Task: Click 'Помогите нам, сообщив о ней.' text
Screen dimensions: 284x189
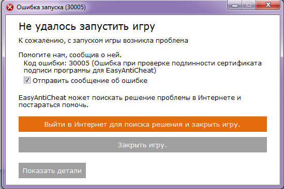Action: (70, 55)
